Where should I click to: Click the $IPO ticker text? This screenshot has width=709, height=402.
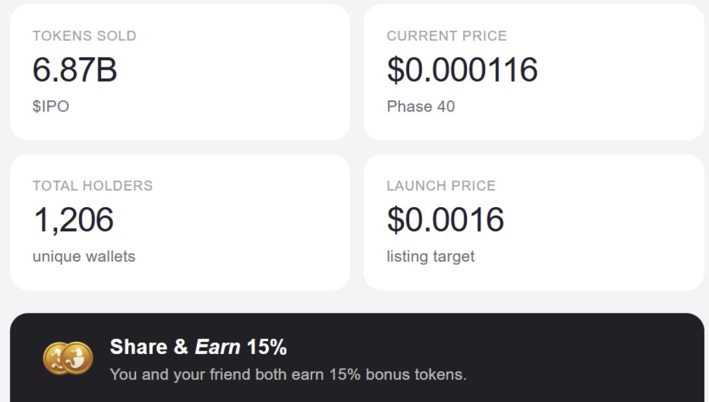tap(51, 106)
